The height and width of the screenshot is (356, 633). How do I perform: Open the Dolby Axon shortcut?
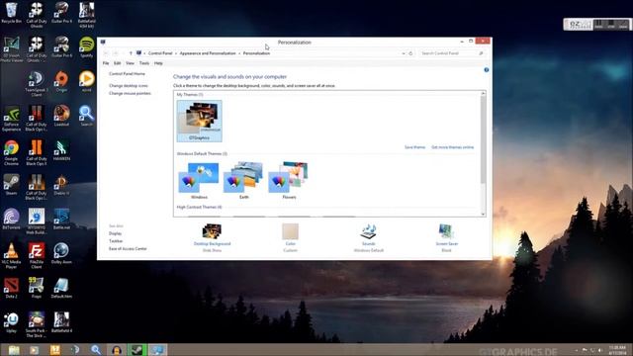61,253
